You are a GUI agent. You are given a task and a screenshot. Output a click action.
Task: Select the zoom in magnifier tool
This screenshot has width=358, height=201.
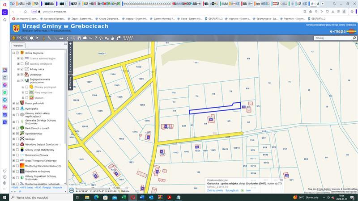(19, 38)
